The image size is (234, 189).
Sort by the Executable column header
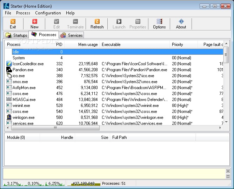[135, 45]
